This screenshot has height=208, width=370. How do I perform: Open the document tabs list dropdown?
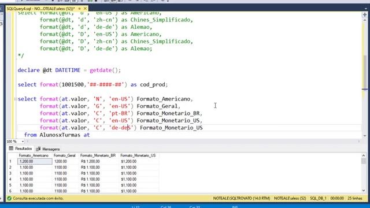(x=365, y=9)
